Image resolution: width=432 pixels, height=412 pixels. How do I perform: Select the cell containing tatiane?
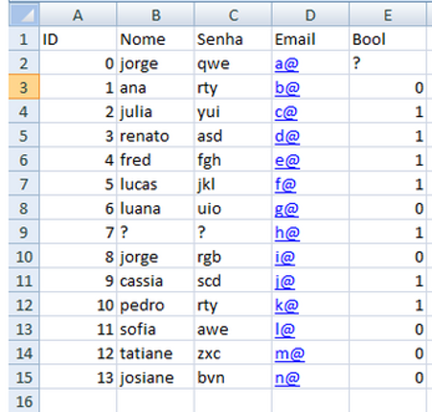(155, 353)
